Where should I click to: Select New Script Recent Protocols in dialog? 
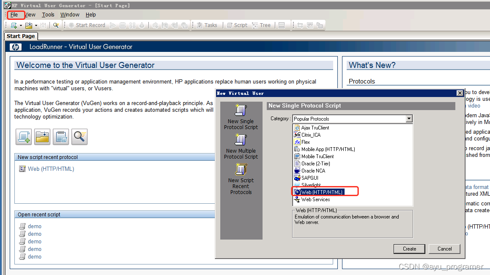[x=241, y=179]
